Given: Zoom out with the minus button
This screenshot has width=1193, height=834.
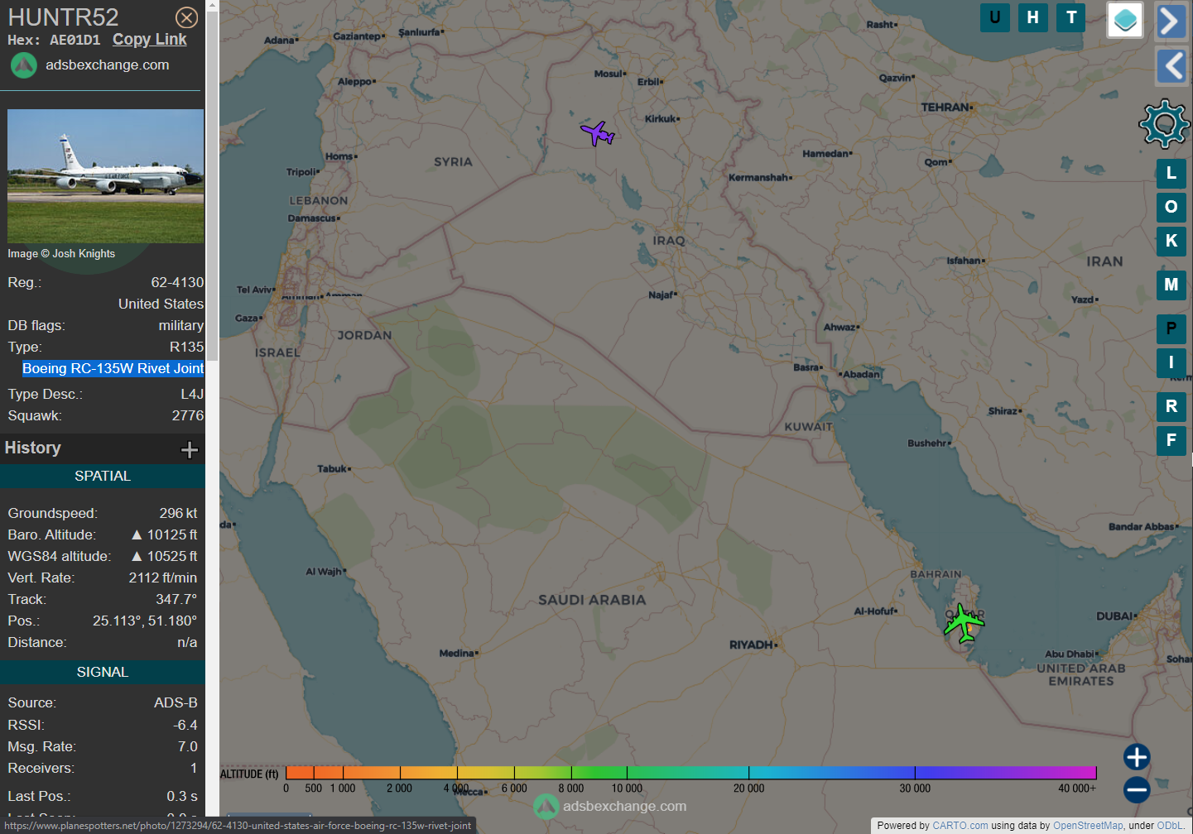Looking at the screenshot, I should point(1137,789).
